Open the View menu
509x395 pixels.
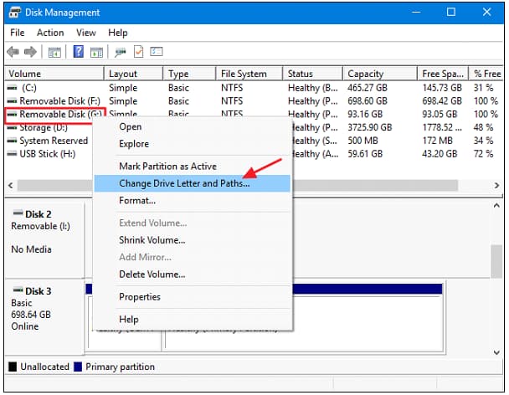click(x=86, y=33)
